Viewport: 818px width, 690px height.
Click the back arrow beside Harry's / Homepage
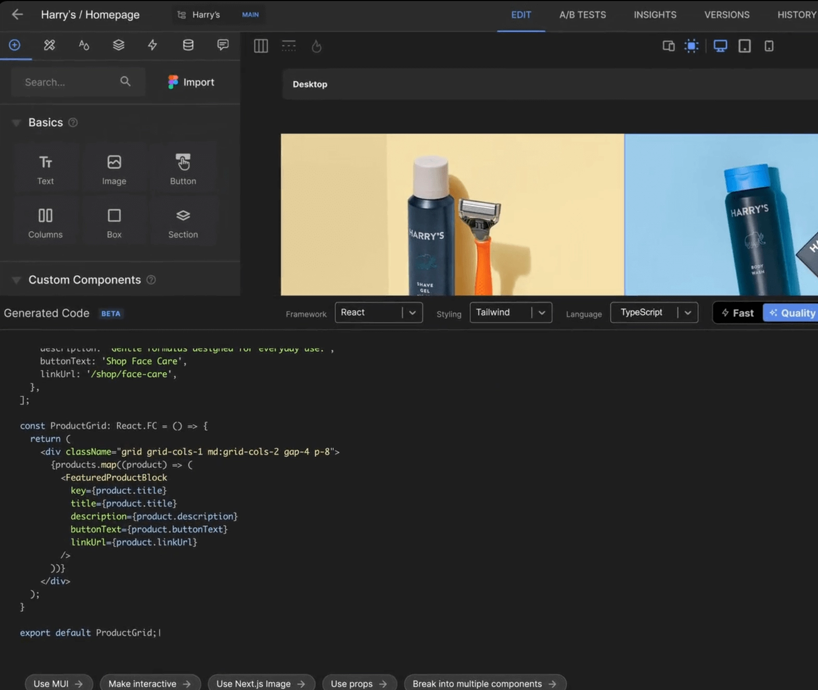(17, 15)
